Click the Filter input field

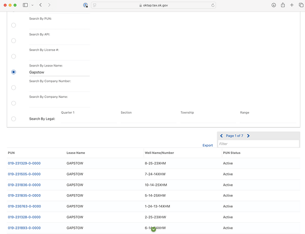point(258,144)
